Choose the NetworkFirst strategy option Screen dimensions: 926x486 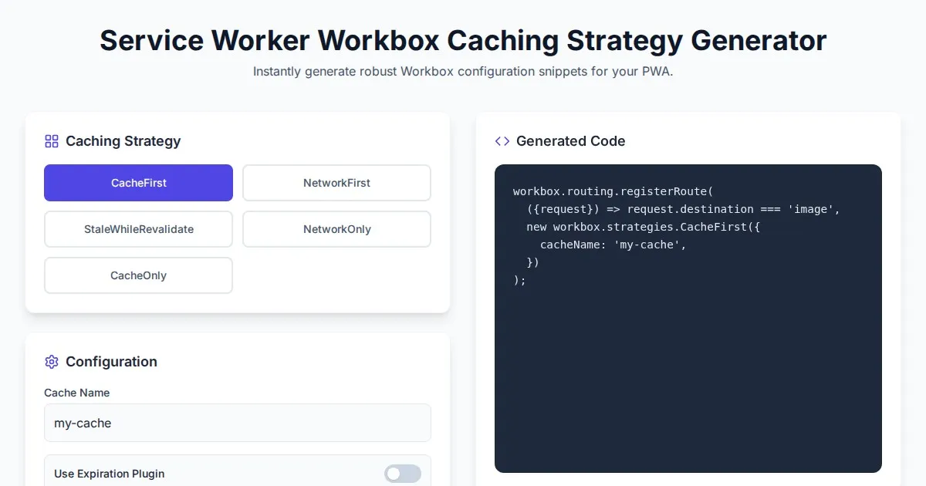[x=336, y=183]
